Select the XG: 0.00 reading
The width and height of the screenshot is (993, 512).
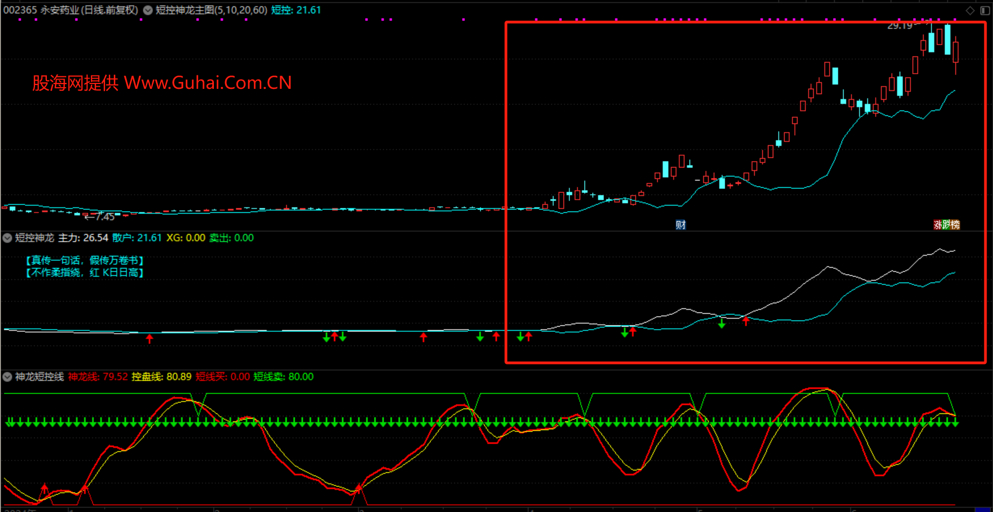pos(186,238)
